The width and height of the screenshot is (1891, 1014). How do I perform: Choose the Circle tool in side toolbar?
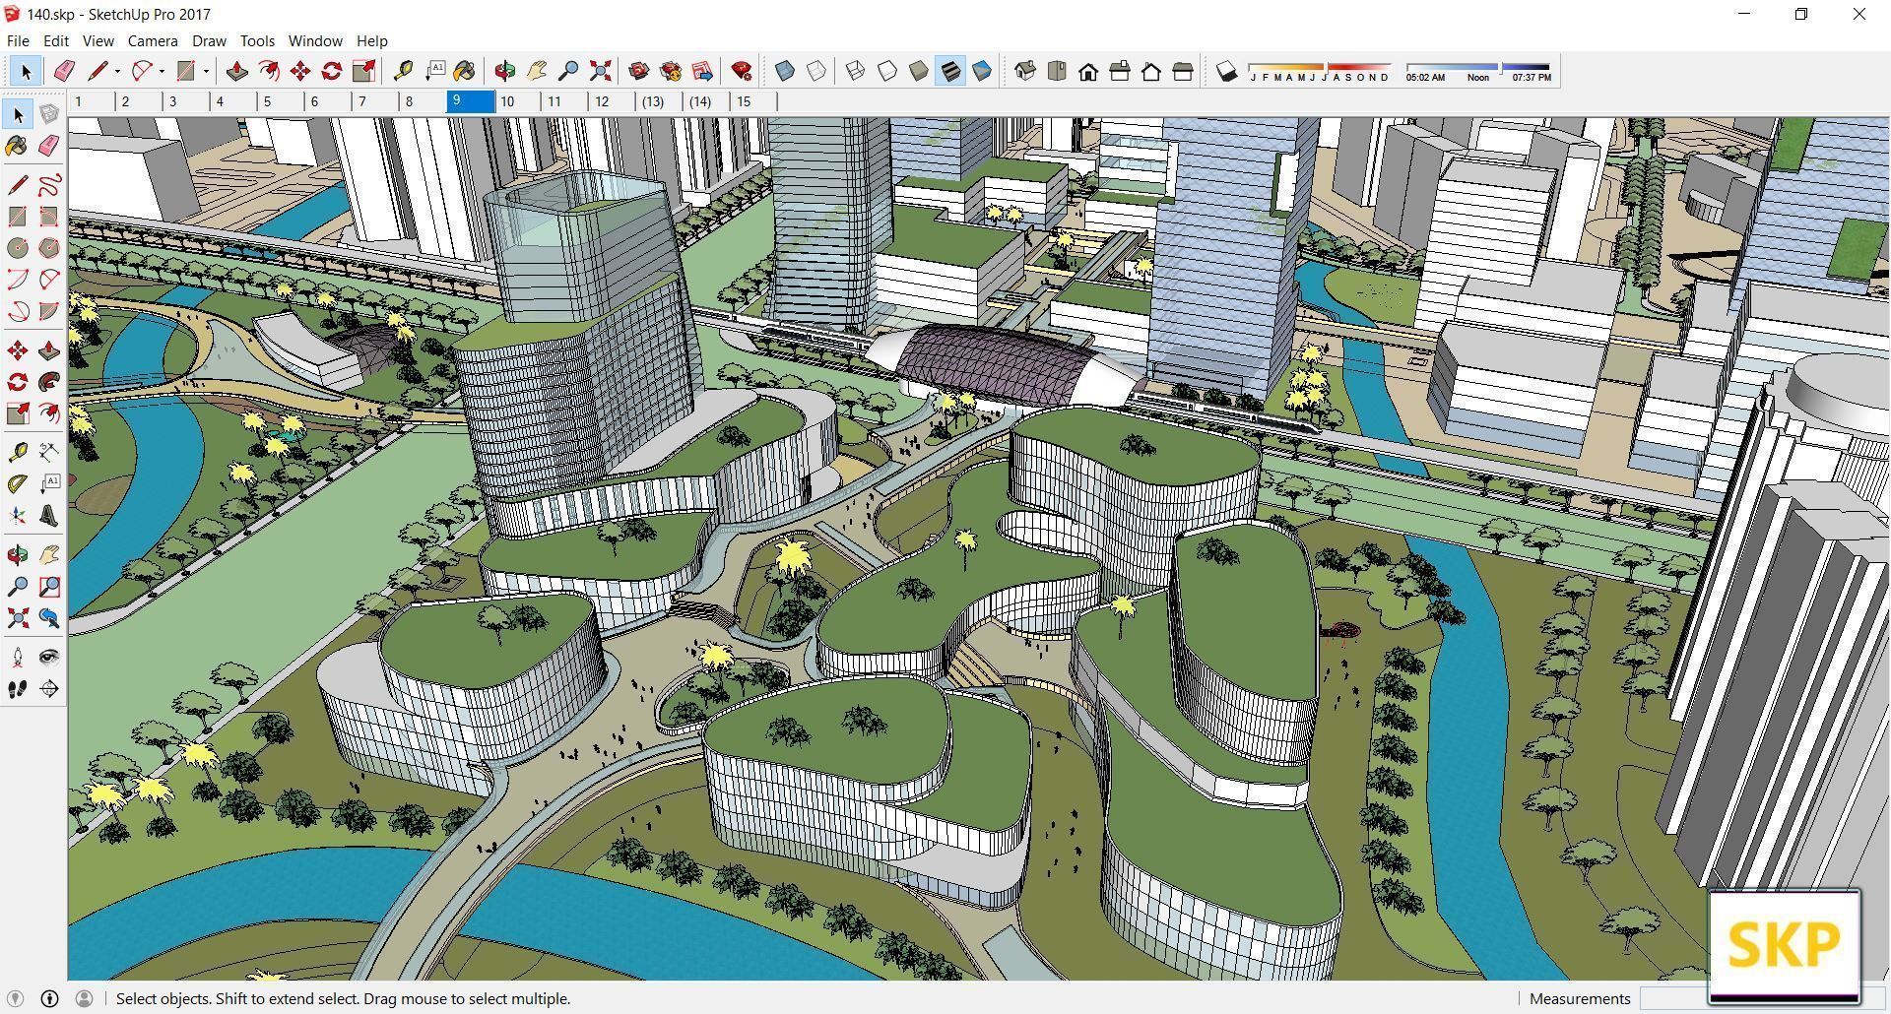(18, 248)
